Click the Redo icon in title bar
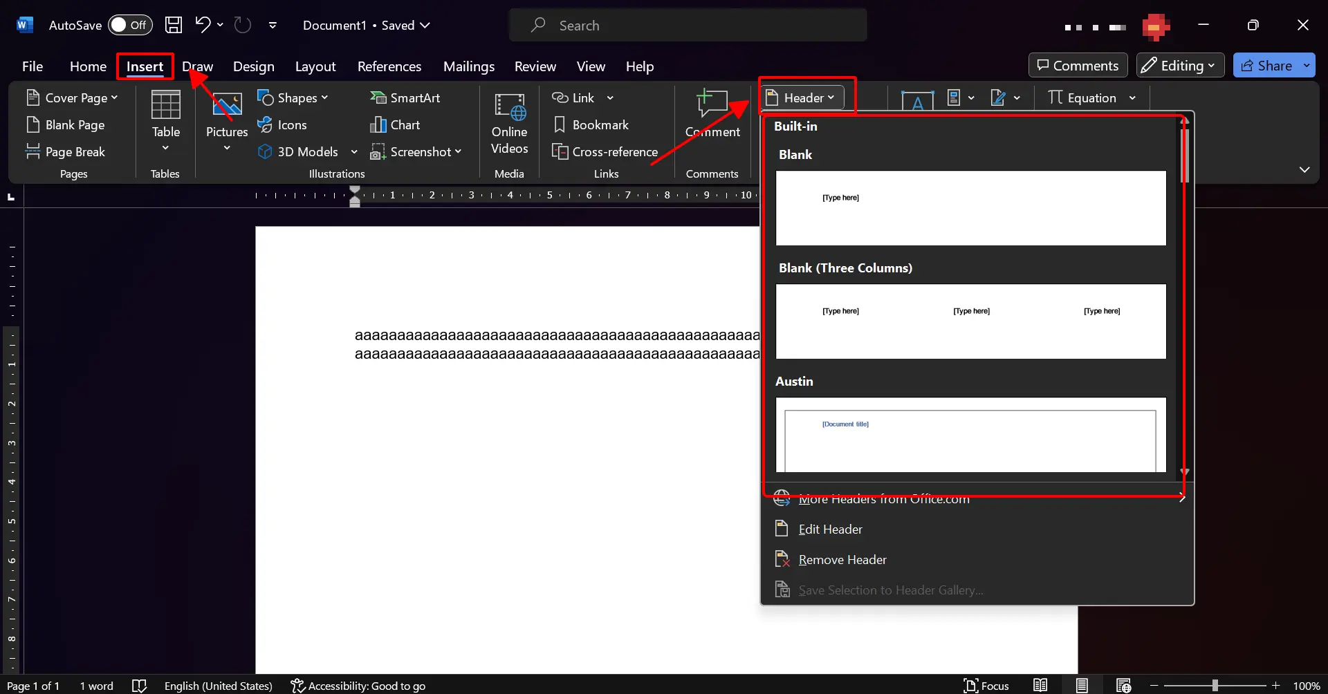This screenshot has height=694, width=1328. point(242,25)
